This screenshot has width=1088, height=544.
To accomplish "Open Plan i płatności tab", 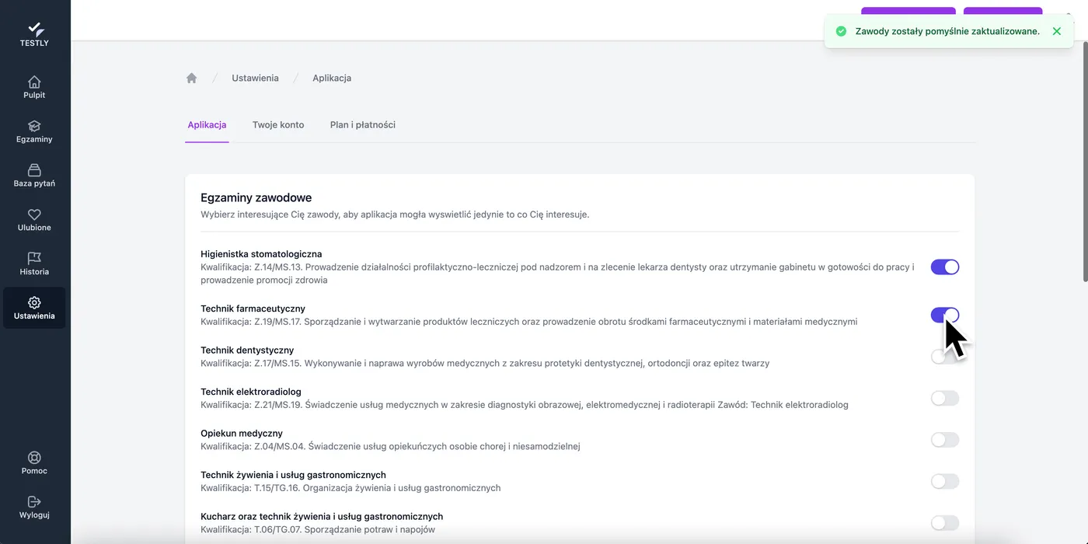I will click(363, 124).
